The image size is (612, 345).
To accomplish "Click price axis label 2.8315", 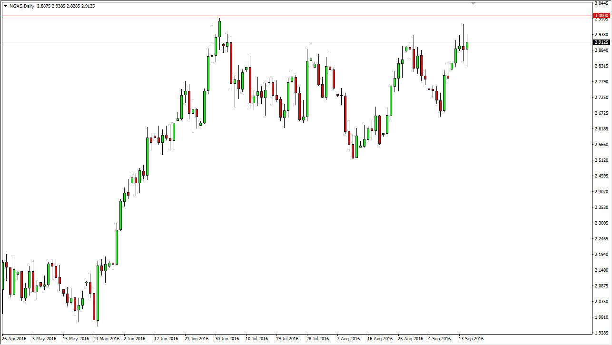I will 602,66.
